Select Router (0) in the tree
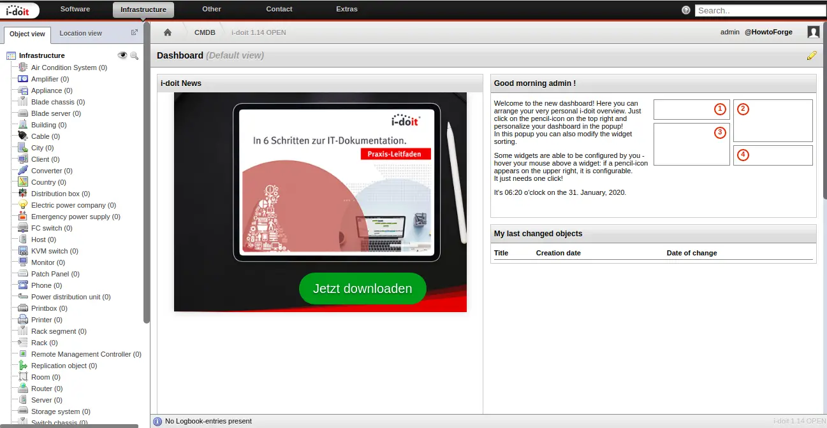827x428 pixels. click(47, 389)
